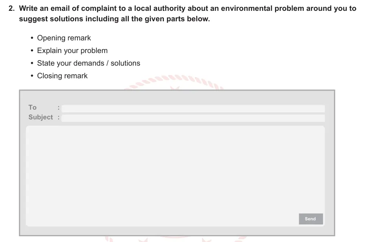
Task: Click the "To" field label
Action: click(32, 107)
